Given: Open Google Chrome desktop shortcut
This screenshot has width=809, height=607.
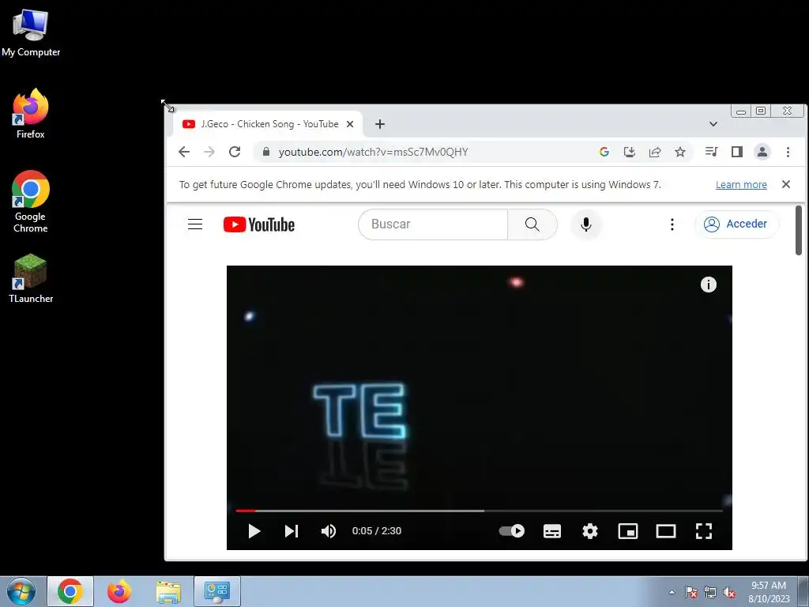Looking at the screenshot, I should [x=31, y=202].
